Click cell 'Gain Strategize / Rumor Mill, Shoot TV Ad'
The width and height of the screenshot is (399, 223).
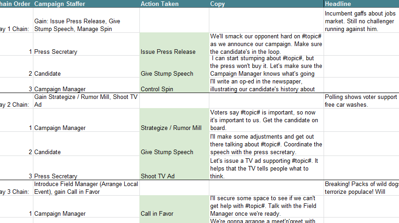click(86, 101)
